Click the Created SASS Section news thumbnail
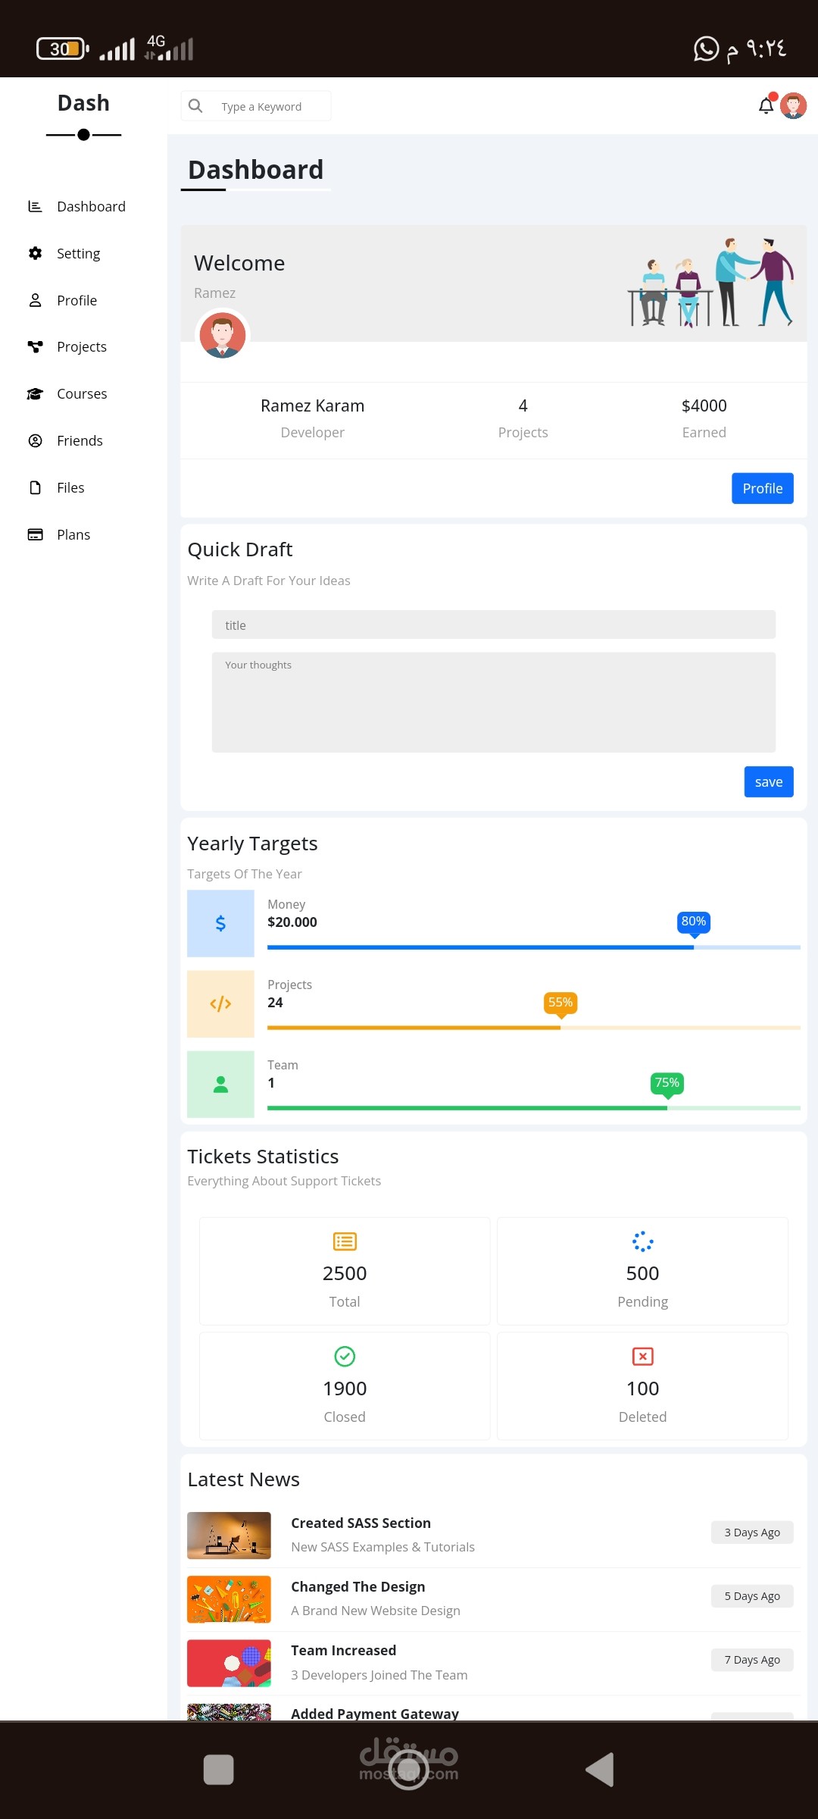Image resolution: width=818 pixels, height=1819 pixels. [229, 1536]
